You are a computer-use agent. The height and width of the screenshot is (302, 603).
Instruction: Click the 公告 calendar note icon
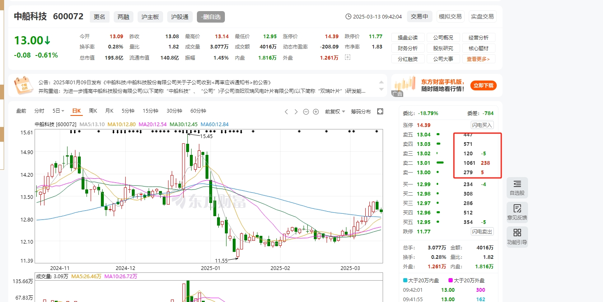[x=23, y=86]
